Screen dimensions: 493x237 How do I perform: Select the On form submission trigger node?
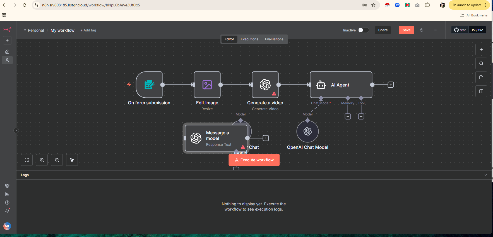pos(149,85)
